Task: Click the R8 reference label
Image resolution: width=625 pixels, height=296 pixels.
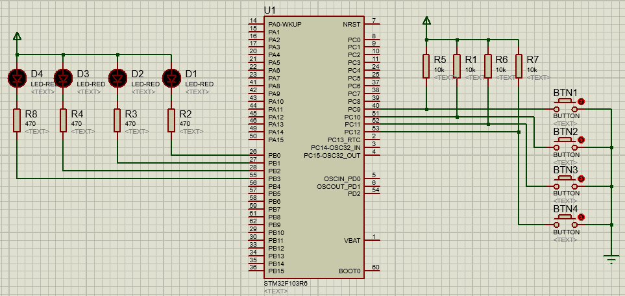Action: [31, 114]
